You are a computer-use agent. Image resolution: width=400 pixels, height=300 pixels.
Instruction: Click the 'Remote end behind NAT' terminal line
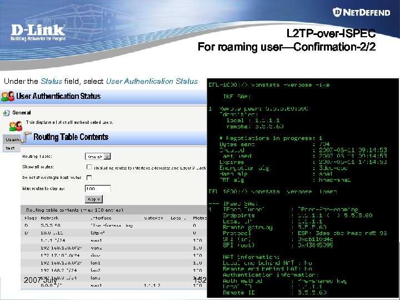[267, 269]
